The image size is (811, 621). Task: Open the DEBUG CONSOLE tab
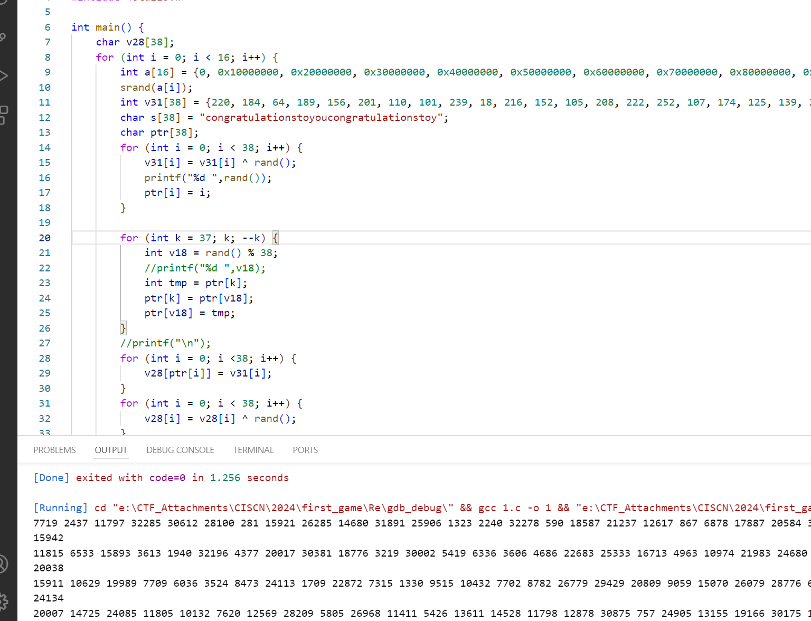pyautogui.click(x=180, y=450)
